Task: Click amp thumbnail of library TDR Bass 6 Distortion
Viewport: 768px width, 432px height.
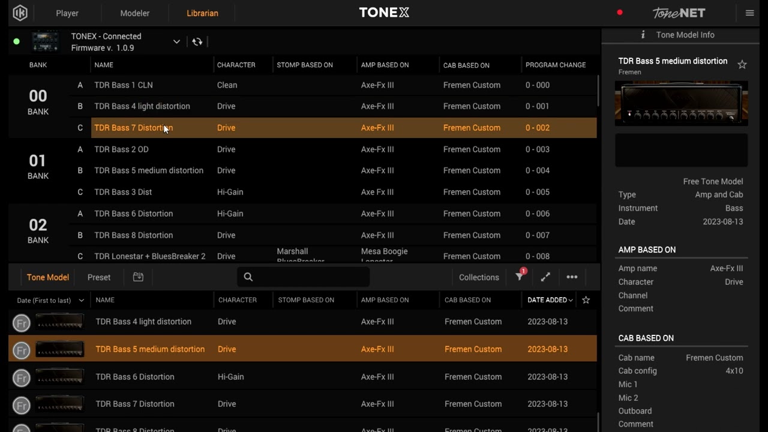Action: coord(59,377)
